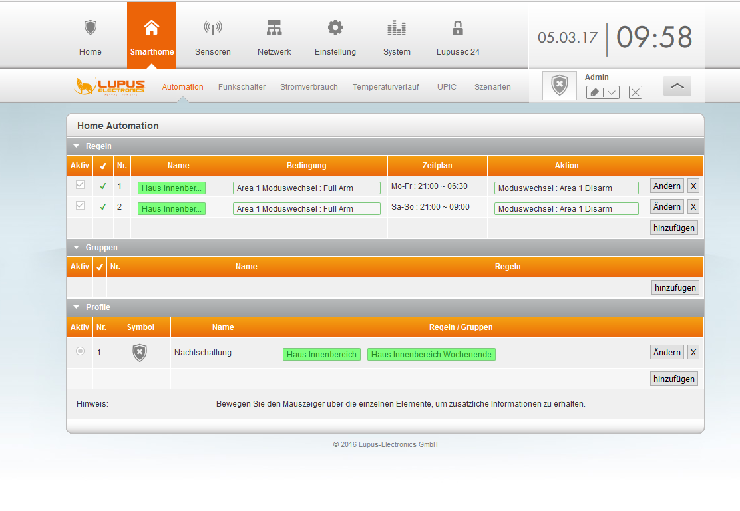Click the Lupus Electronics logo
The width and height of the screenshot is (740, 511).
point(110,87)
